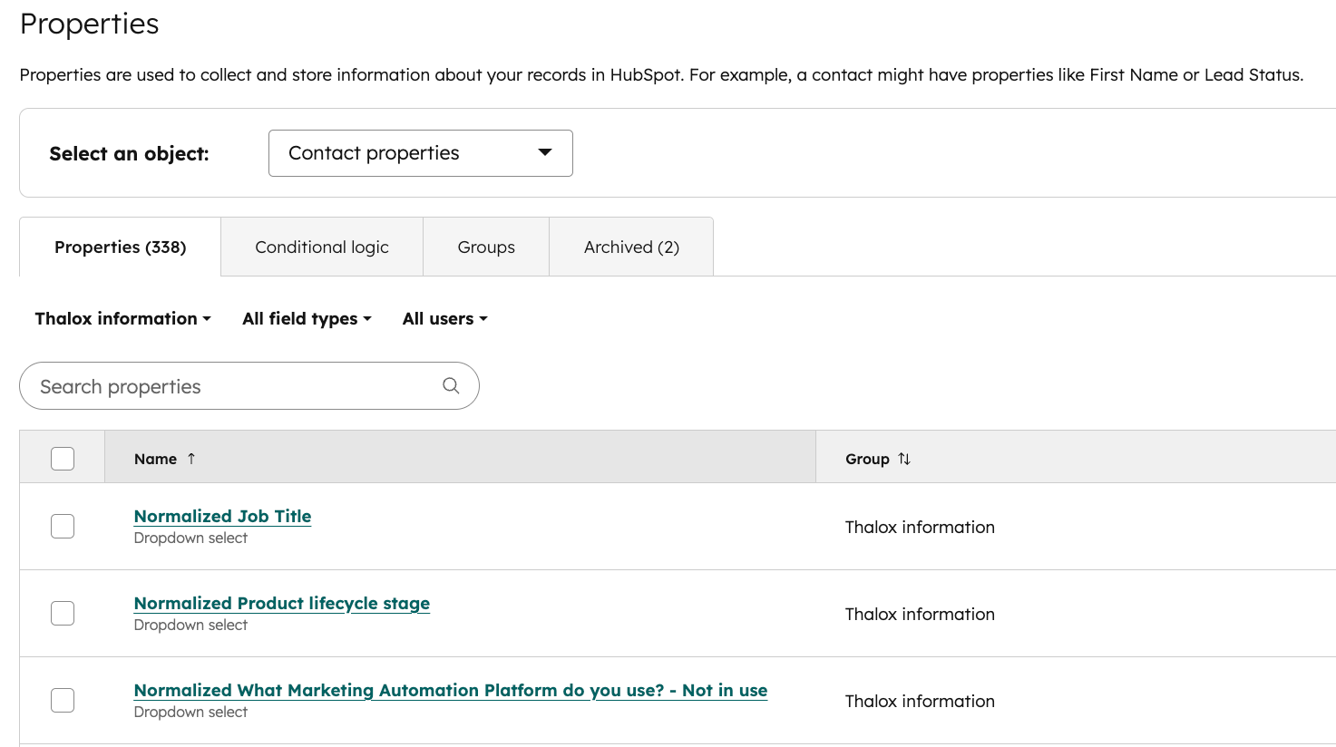Sort by Name ascending arrow icon

point(191,459)
